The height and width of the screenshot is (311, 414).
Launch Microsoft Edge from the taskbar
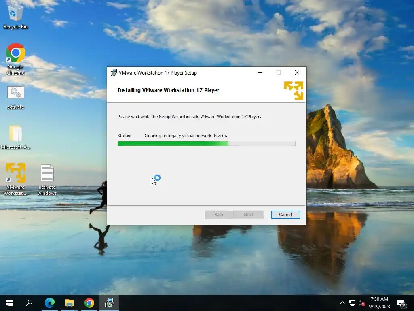(50, 303)
